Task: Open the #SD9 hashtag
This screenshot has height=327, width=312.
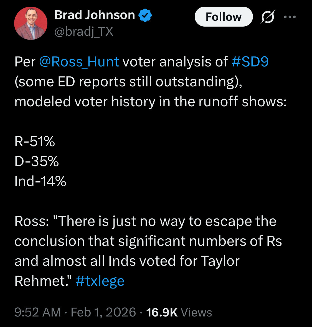Action: click(x=250, y=61)
